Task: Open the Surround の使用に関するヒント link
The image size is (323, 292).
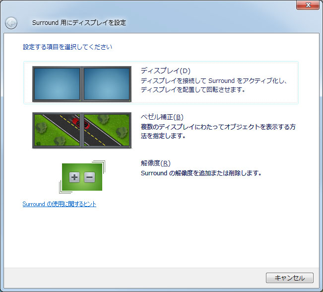Action: click(x=60, y=204)
